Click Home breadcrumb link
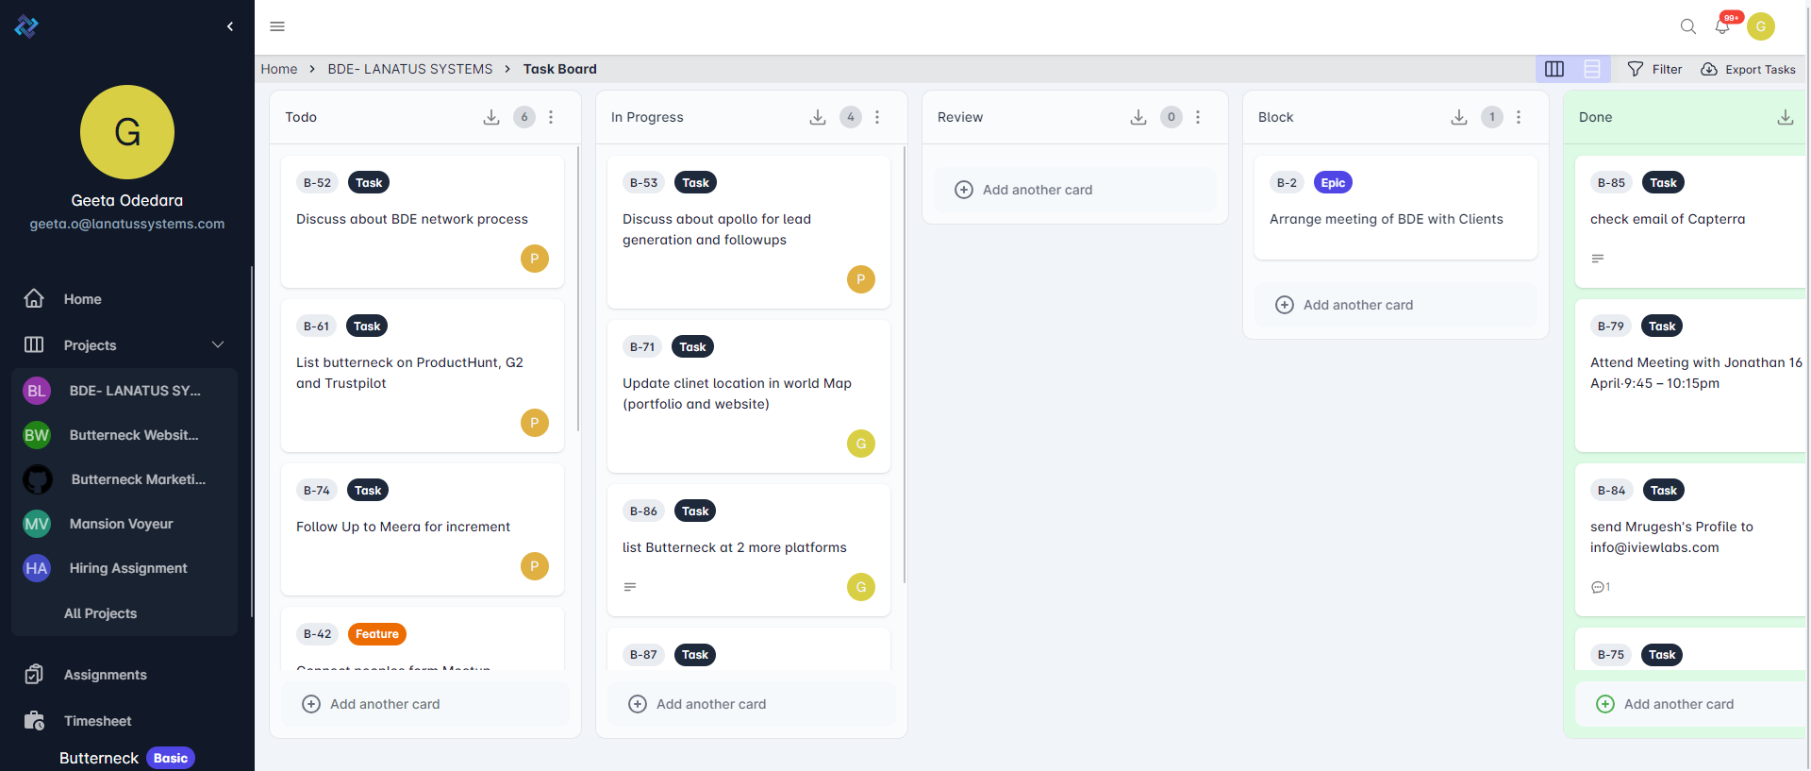1811x771 pixels. point(279,69)
